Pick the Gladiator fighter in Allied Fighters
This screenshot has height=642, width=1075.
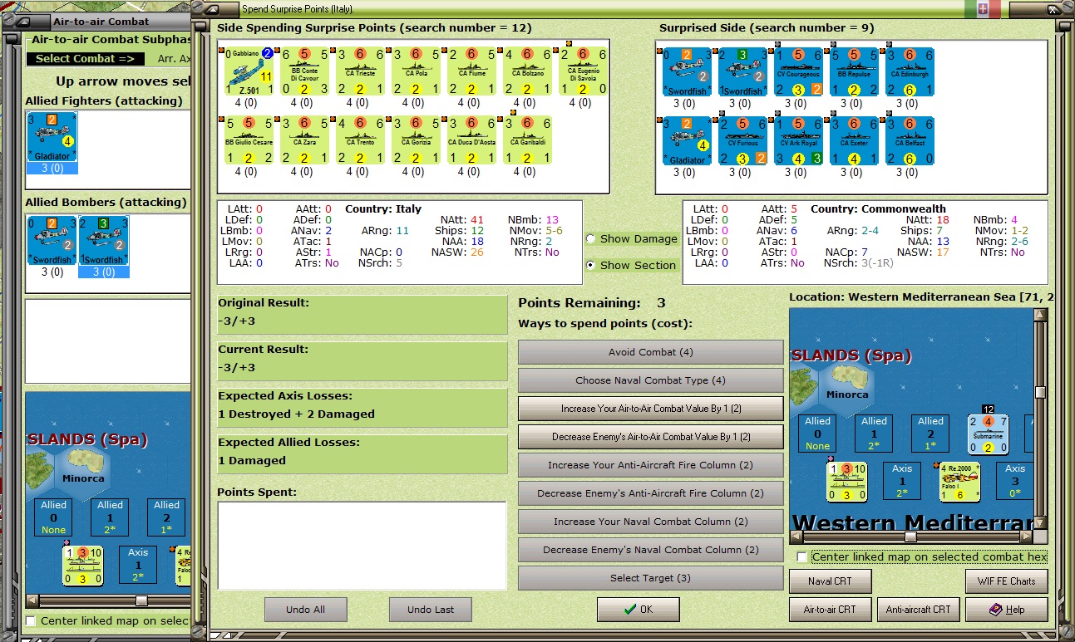[x=52, y=137]
